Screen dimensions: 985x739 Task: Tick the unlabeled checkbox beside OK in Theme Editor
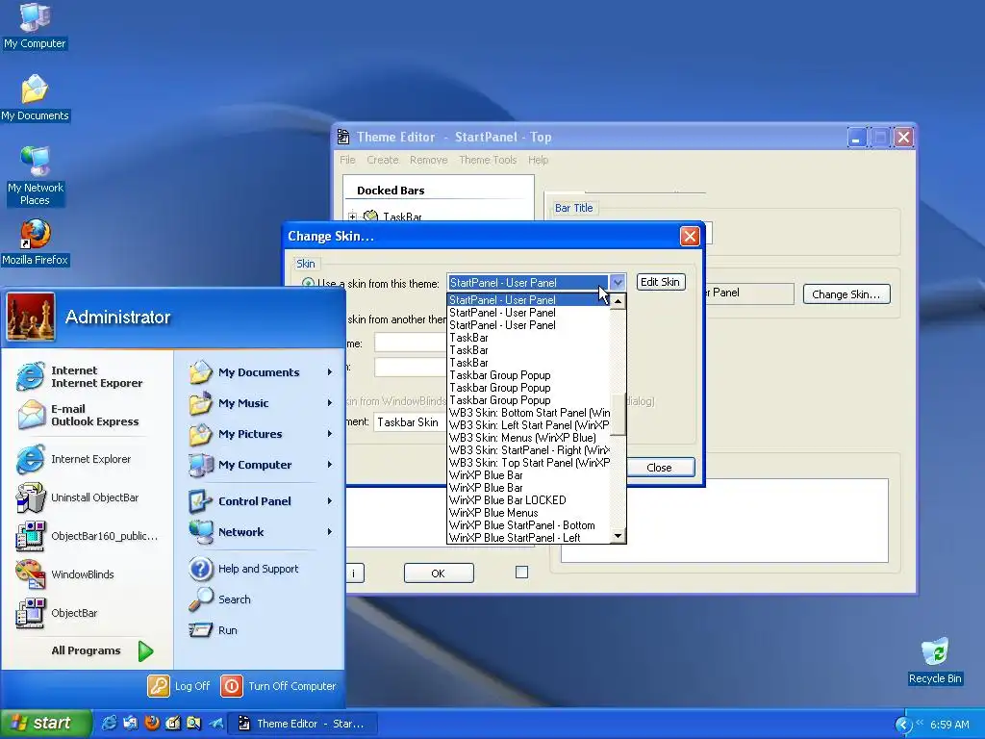521,572
